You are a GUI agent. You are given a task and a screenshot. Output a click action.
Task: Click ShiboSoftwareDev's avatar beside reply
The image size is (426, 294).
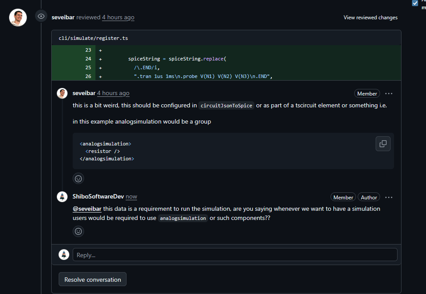[x=62, y=197]
